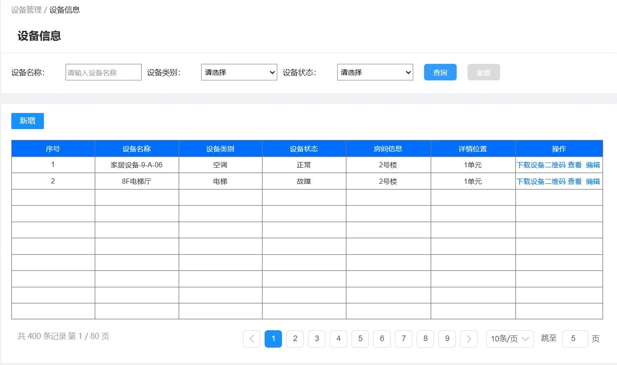The width and height of the screenshot is (617, 365).
Task: Click the 重置 button
Action: coord(484,72)
